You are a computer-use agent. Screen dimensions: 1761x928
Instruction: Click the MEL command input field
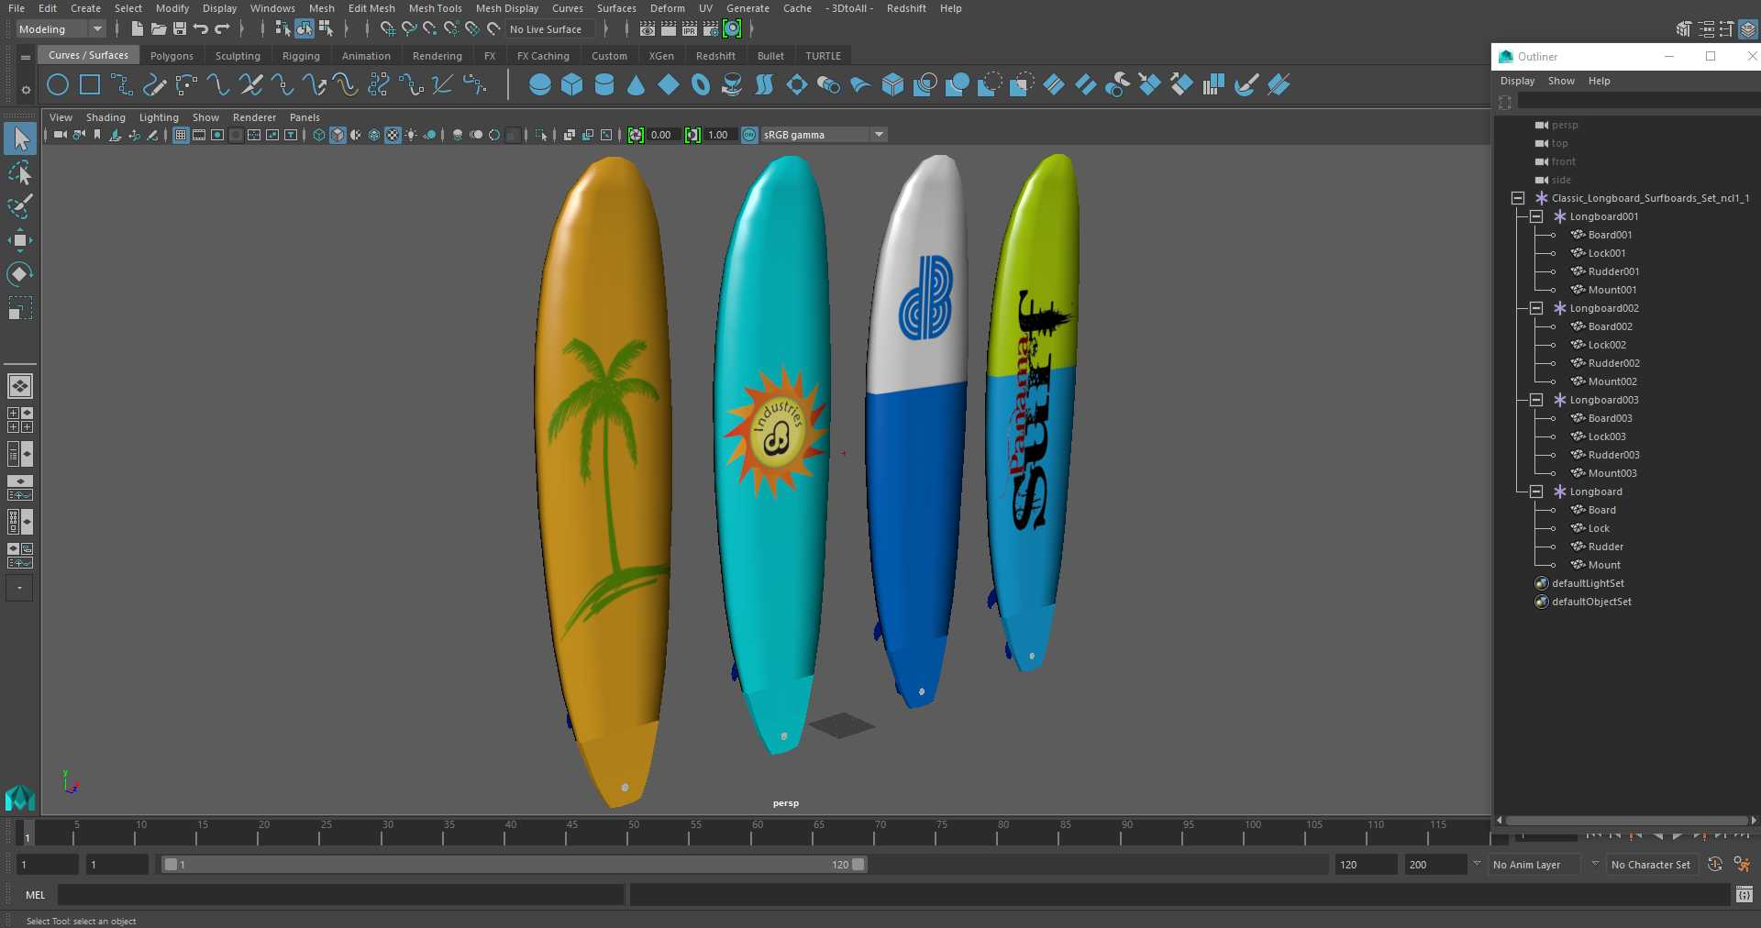click(340, 895)
